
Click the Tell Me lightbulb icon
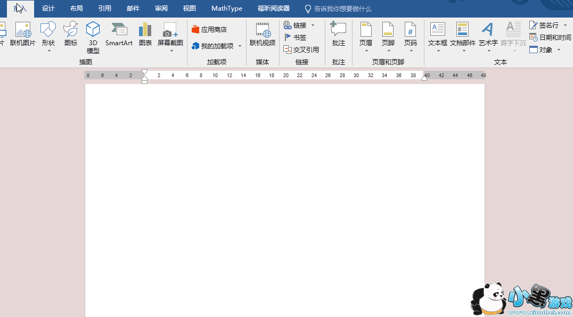[x=308, y=9]
